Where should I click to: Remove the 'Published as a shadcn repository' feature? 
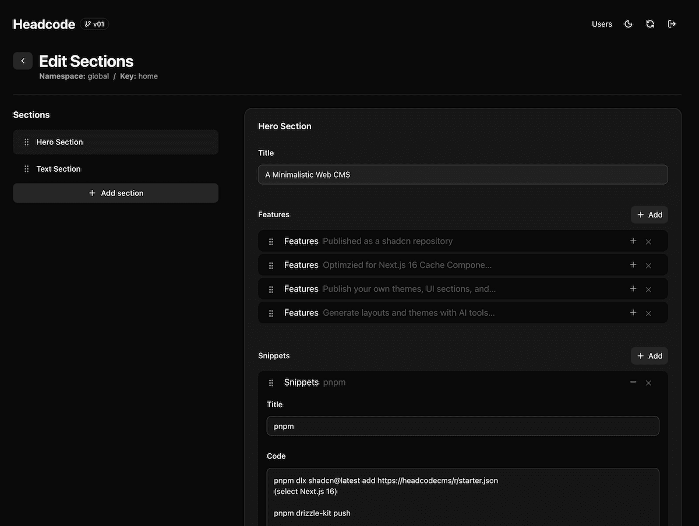[648, 241]
